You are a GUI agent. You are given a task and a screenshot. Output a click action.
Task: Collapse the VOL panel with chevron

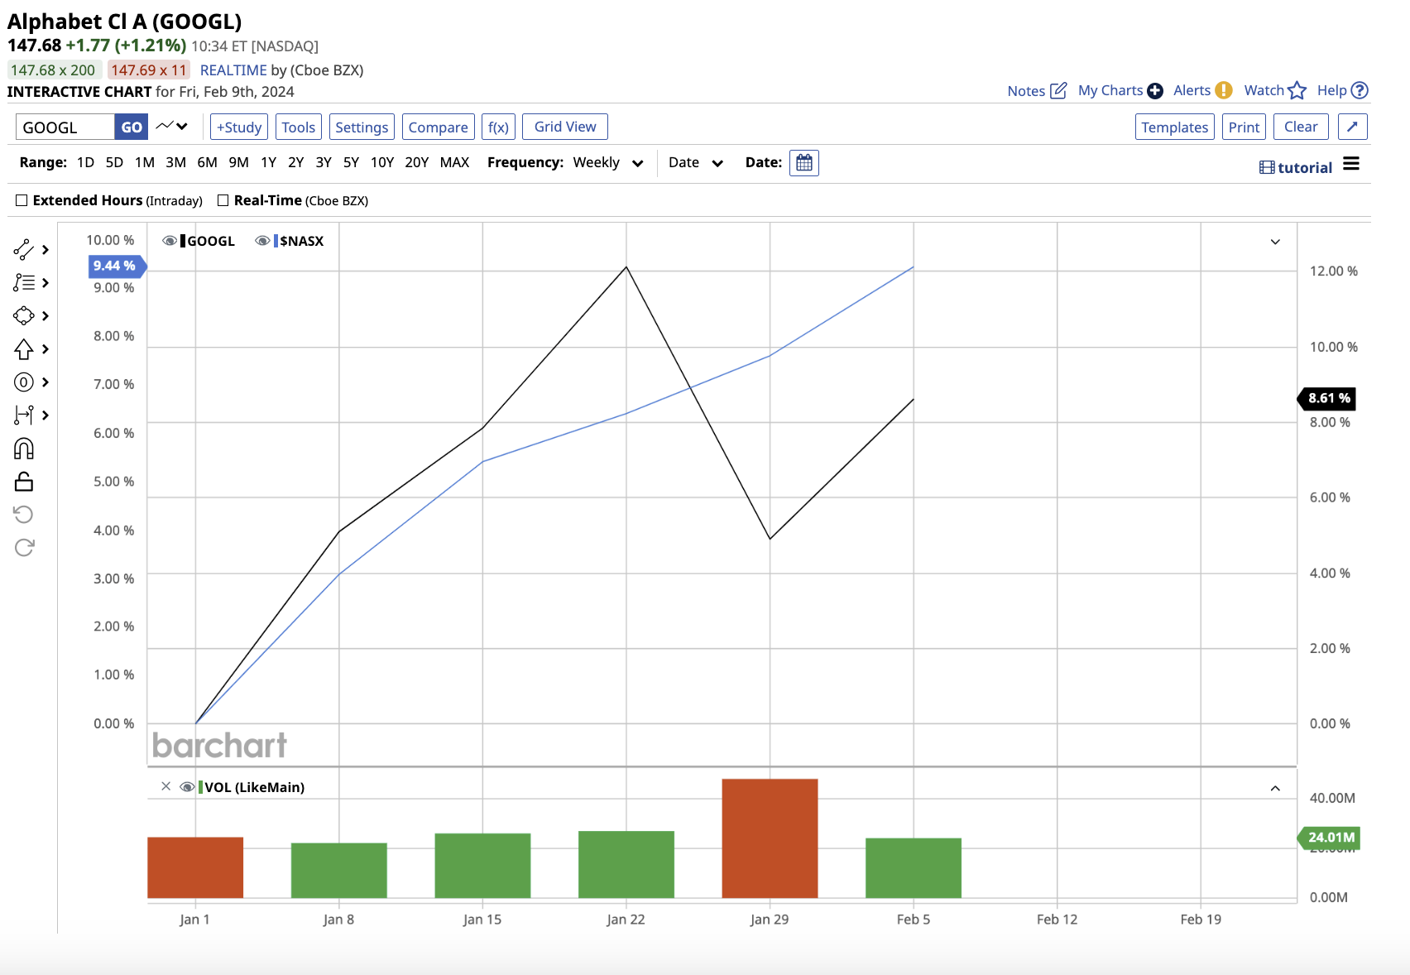coord(1275,788)
